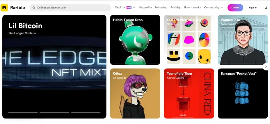Open the COLON PARENTHESIS collection card
The height and width of the screenshot is (124, 270).
click(x=189, y=40)
